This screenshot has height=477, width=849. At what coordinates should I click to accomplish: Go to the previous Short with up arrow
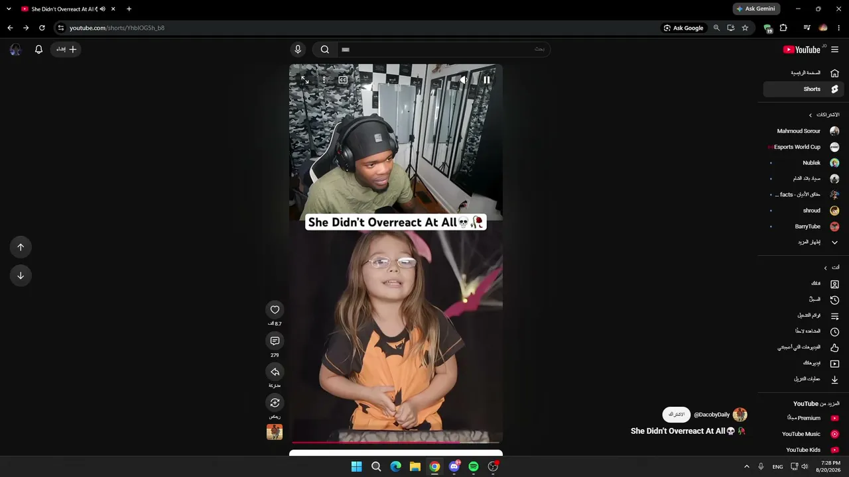pos(21,247)
